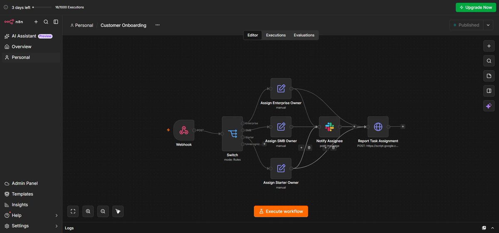
Task: Click the plus icon beside the n8n logo
Action: (x=36, y=22)
